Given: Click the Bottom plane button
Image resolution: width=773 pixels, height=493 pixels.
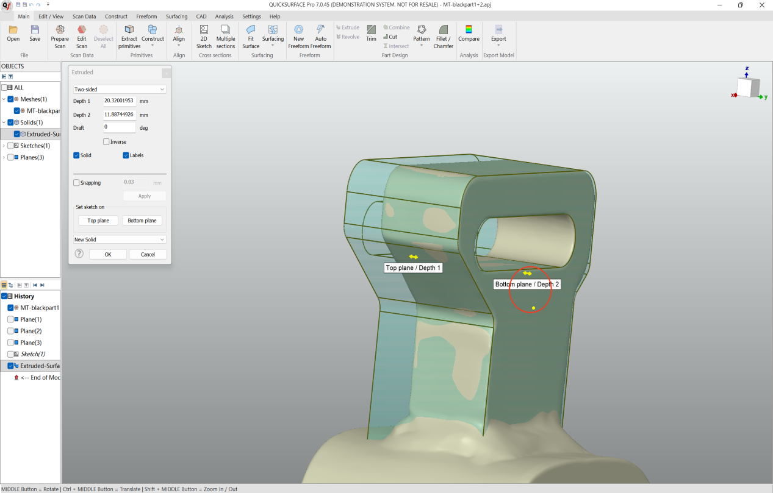Looking at the screenshot, I should coord(142,220).
